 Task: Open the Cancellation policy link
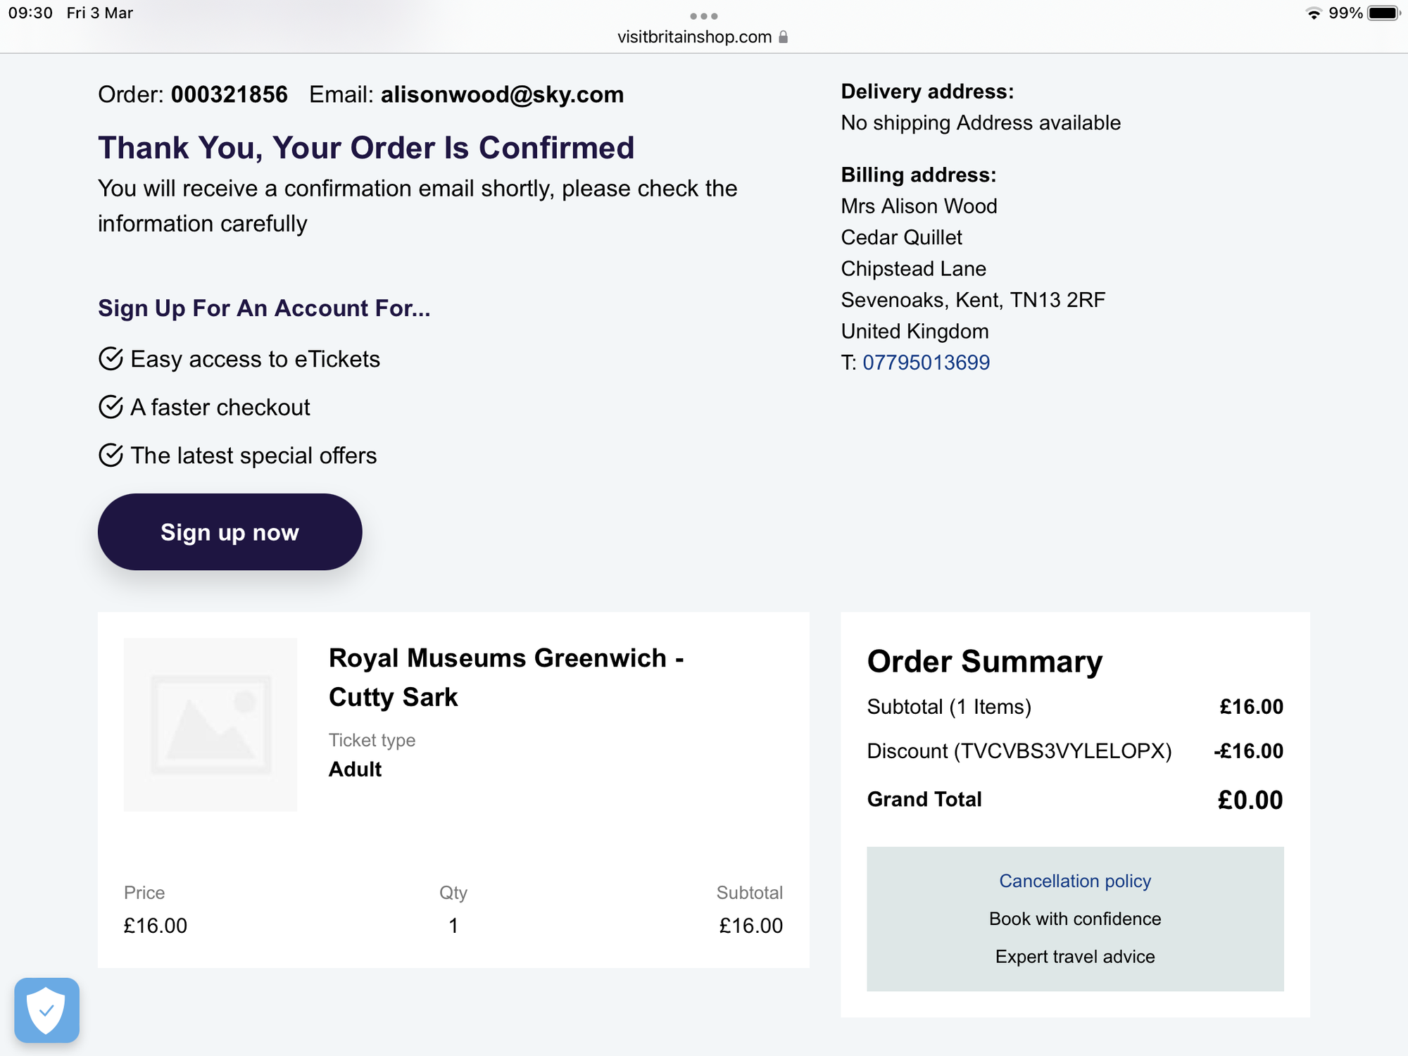point(1074,881)
